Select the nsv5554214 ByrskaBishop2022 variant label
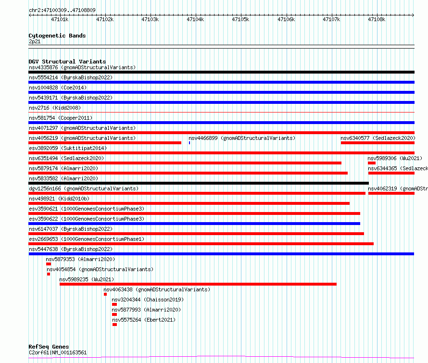428x363 pixels. point(71,77)
